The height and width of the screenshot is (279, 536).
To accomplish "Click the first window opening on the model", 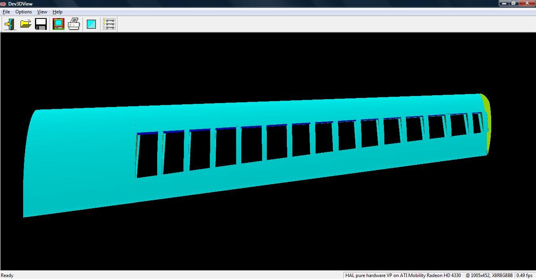I will pos(147,155).
